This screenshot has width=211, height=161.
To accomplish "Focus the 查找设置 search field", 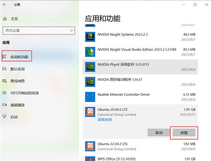I will 39,31.
